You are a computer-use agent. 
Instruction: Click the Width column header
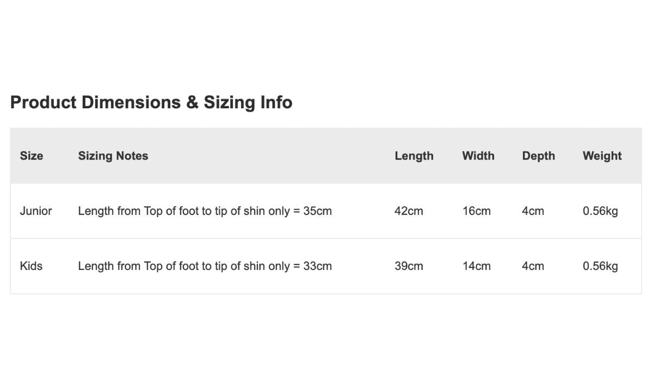tap(478, 156)
